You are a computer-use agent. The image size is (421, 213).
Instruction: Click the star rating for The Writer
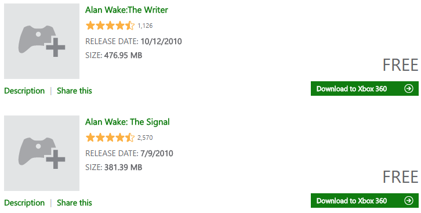pyautogui.click(x=110, y=26)
